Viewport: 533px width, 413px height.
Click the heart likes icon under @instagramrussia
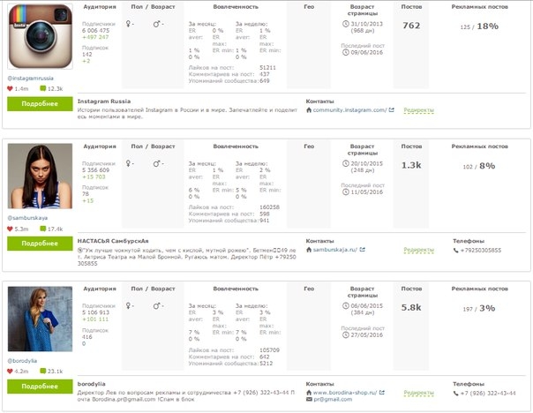coord(10,89)
